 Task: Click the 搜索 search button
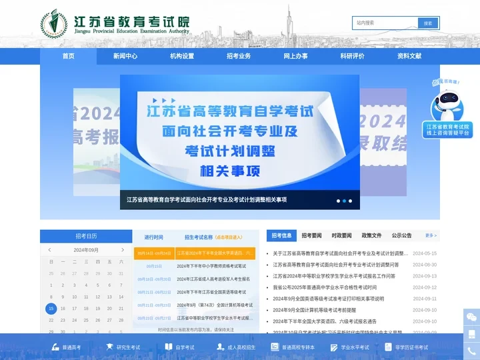pyautogui.click(x=428, y=23)
